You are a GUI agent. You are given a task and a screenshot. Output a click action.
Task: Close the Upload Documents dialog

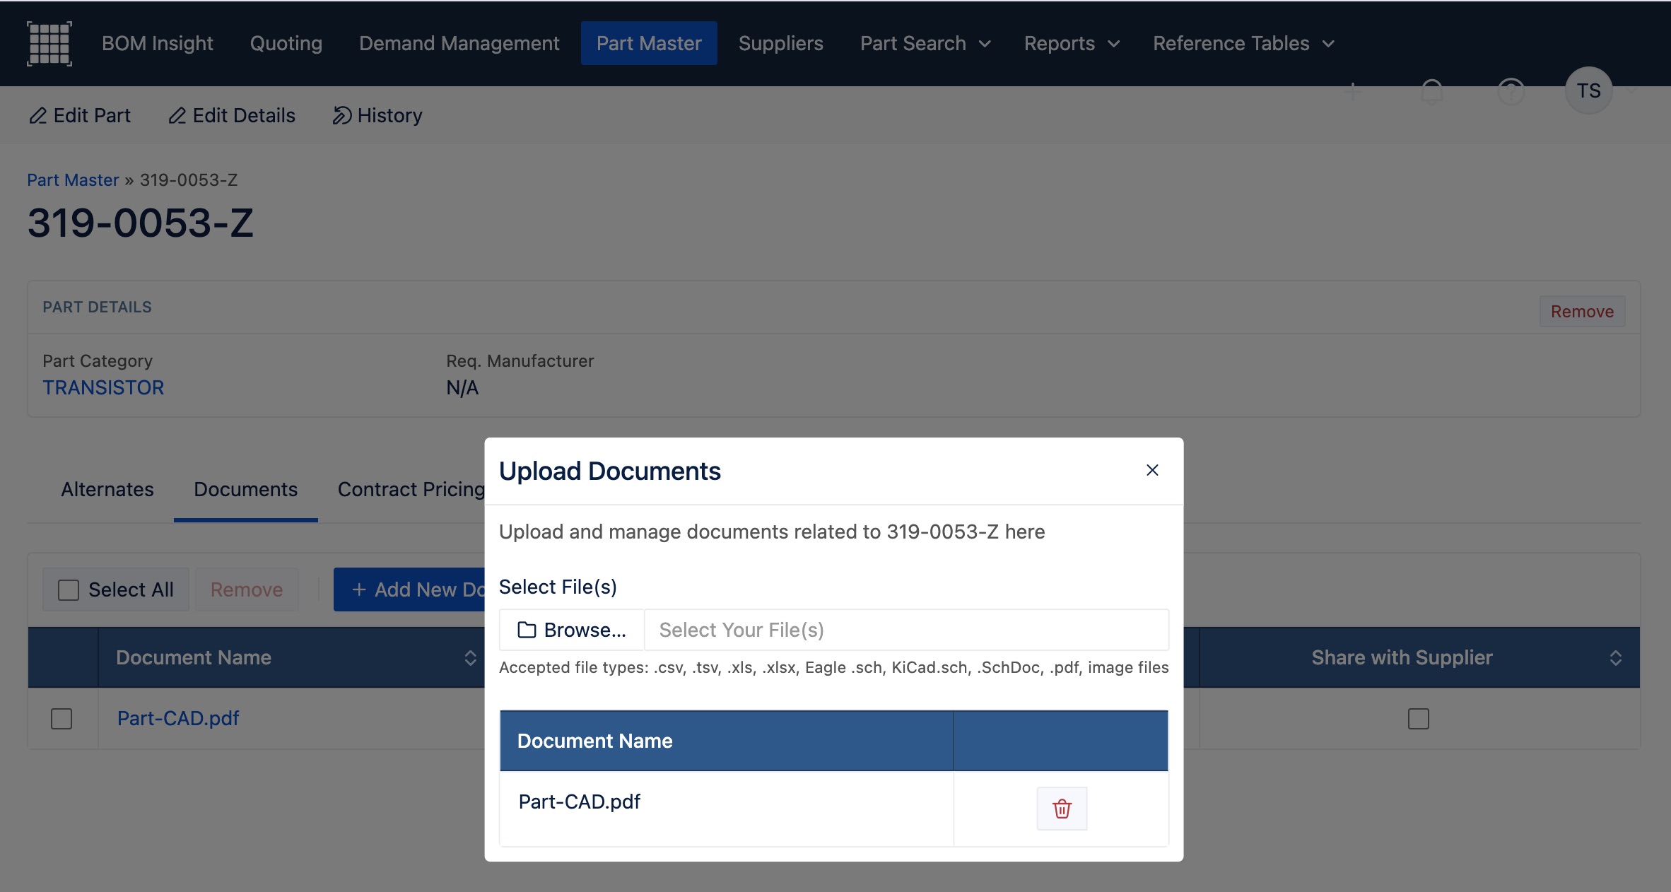coord(1151,470)
